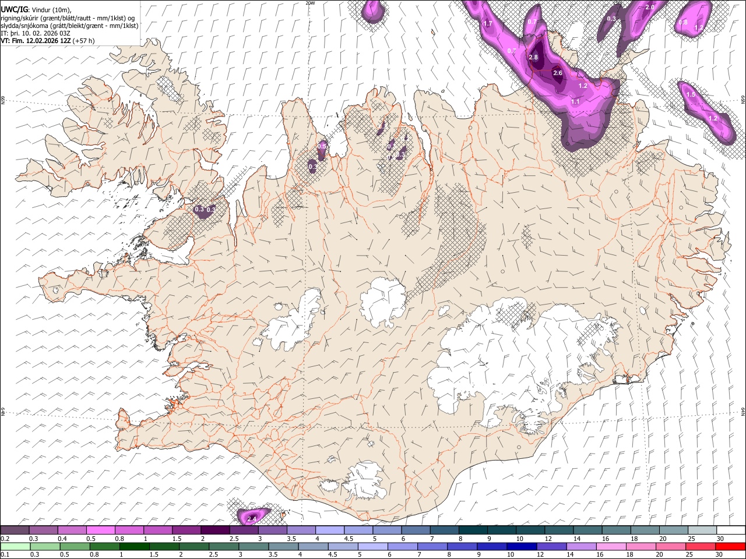Click the 2.0 value at the top edge
The height and width of the screenshot is (559, 746).
(x=650, y=7)
